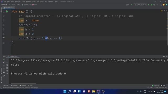
Task: Go to next highlighted error arrow
Action: 167,11
